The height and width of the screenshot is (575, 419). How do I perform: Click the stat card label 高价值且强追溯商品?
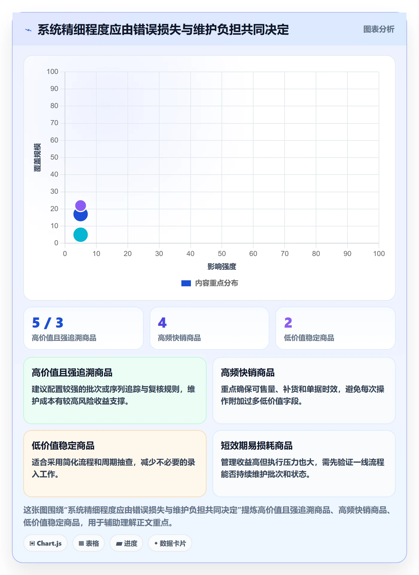[64, 338]
